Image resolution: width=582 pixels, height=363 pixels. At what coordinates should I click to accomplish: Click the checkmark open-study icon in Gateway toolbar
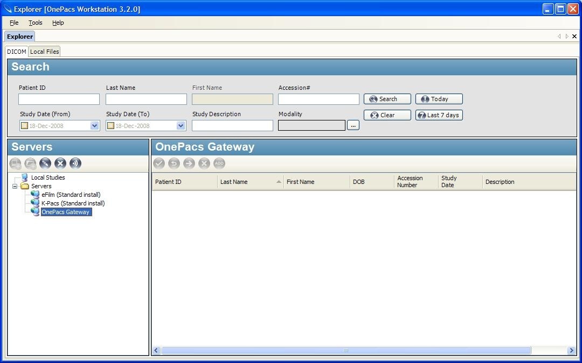pyautogui.click(x=159, y=163)
